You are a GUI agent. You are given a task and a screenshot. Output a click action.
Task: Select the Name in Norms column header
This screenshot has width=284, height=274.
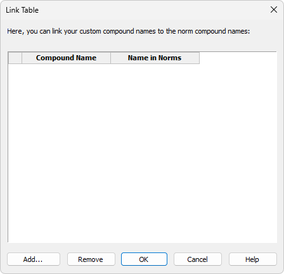coord(155,58)
